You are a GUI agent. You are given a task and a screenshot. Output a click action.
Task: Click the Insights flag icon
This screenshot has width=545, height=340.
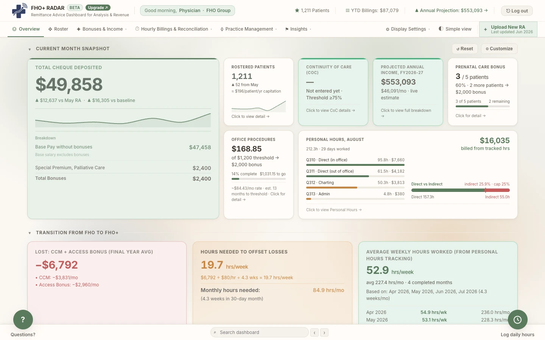[x=287, y=29]
